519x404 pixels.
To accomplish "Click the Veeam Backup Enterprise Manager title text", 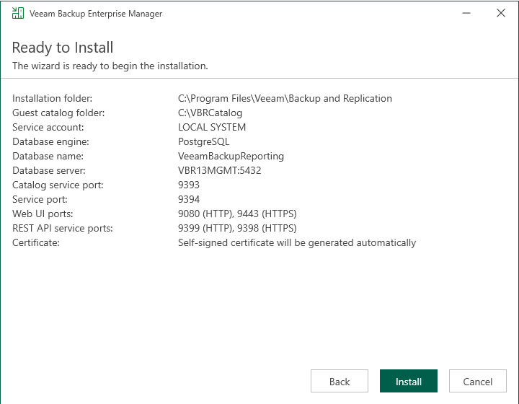I will point(96,14).
